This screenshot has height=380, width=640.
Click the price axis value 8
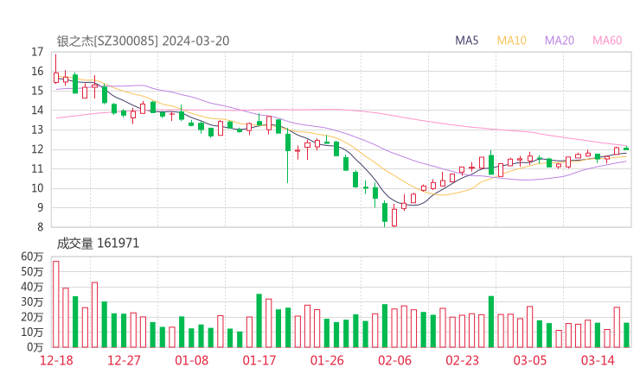click(40, 226)
